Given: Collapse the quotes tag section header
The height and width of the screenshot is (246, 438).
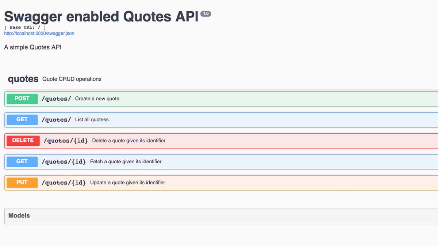Looking at the screenshot, I should [x=221, y=79].
